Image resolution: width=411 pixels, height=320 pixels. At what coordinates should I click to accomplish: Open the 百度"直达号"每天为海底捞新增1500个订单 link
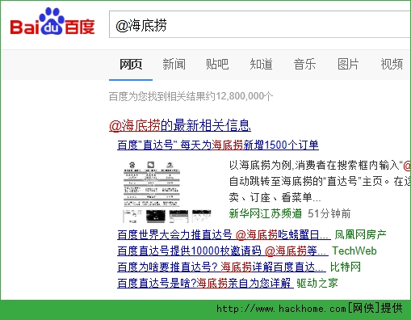(x=218, y=145)
